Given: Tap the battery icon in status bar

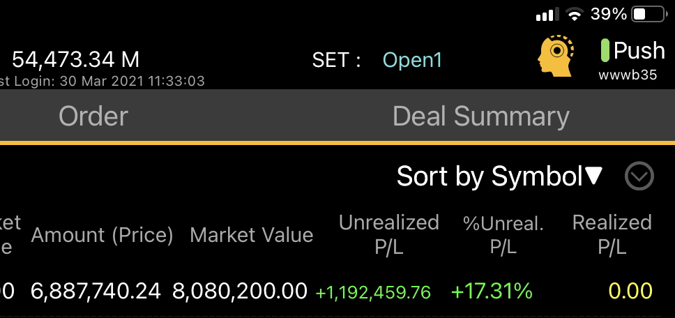Looking at the screenshot, I should 649,14.
